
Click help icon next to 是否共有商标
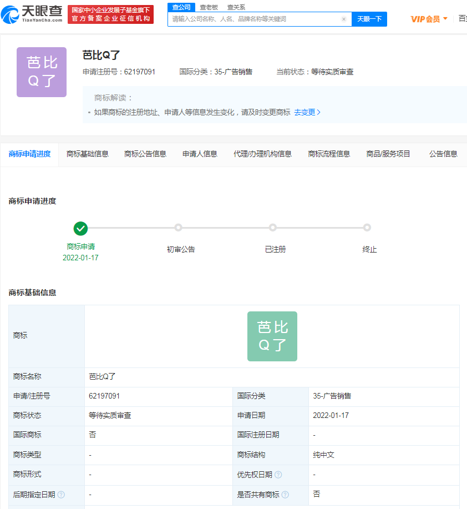(x=285, y=495)
